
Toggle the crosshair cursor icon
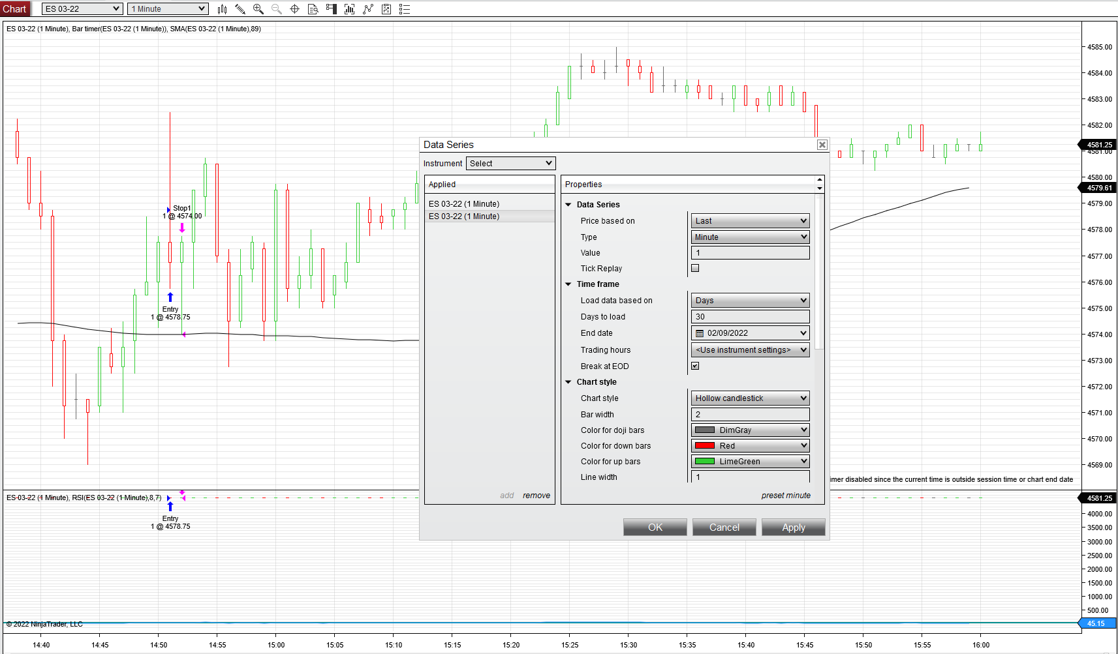click(295, 9)
